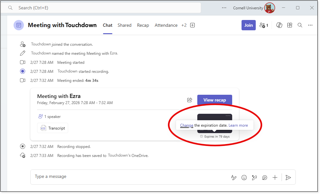This screenshot has width=320, height=194.
Task: Switch to the Attendance tab
Action: (x=166, y=25)
